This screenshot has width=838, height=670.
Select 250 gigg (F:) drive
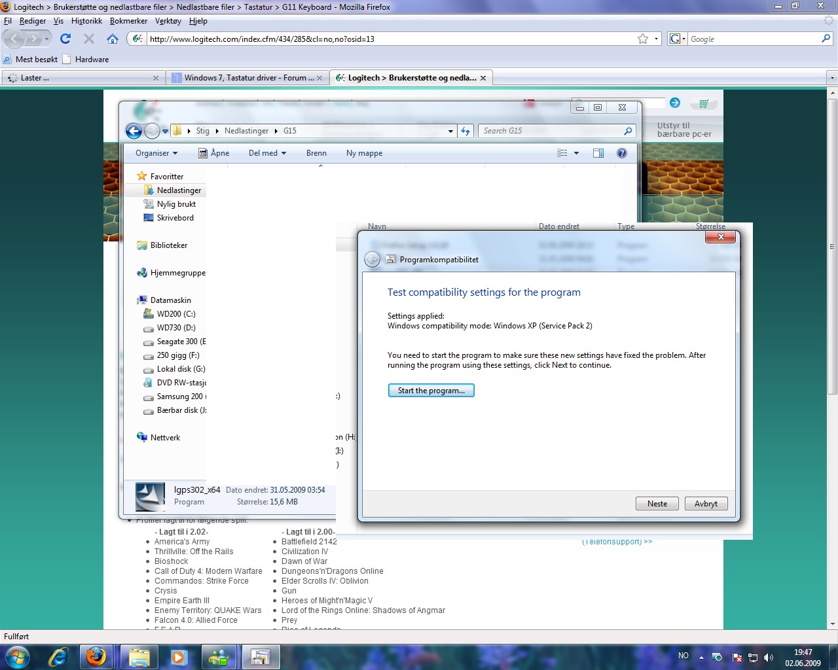point(172,355)
